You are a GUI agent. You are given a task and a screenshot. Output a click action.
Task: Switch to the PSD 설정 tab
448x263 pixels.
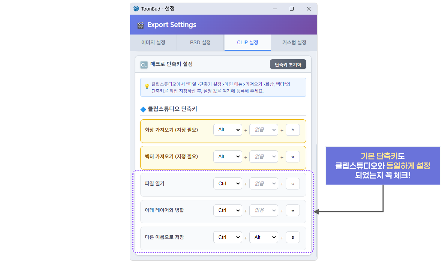(200, 42)
